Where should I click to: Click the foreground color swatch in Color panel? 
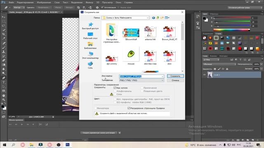coord(204,18)
